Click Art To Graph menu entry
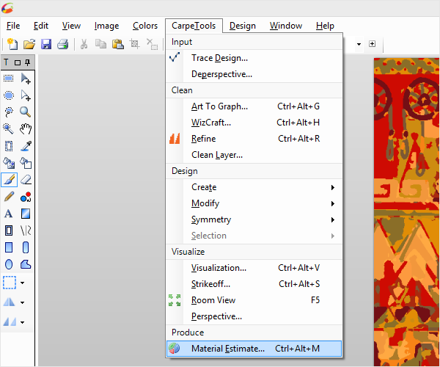 (219, 106)
